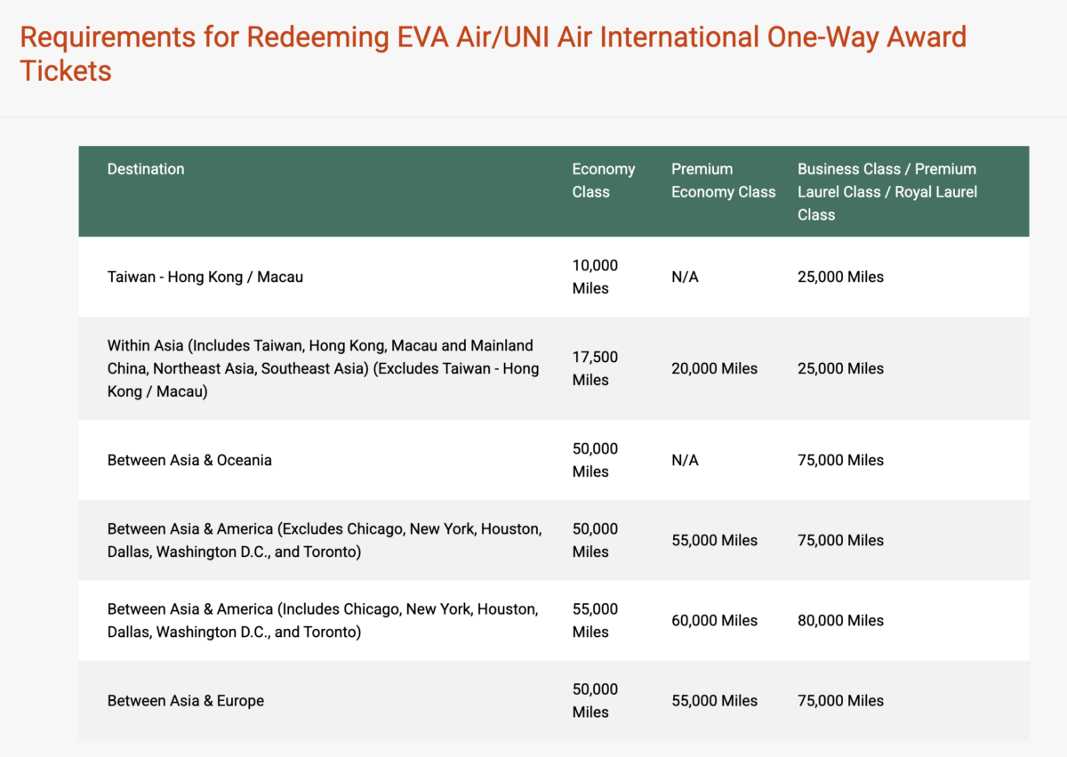This screenshot has height=757, width=1067.
Task: Select the "10,000 Miles" economy value
Action: tap(595, 277)
